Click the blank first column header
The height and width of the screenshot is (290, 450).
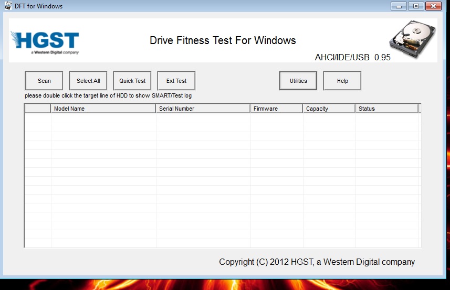38,109
